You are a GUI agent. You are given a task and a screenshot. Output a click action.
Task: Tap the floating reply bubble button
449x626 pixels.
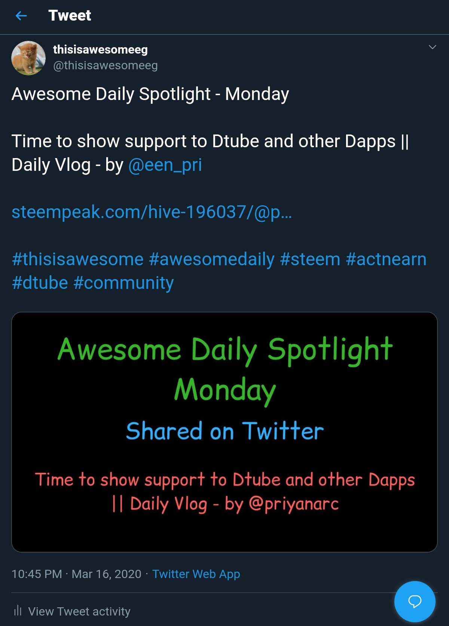(x=415, y=601)
